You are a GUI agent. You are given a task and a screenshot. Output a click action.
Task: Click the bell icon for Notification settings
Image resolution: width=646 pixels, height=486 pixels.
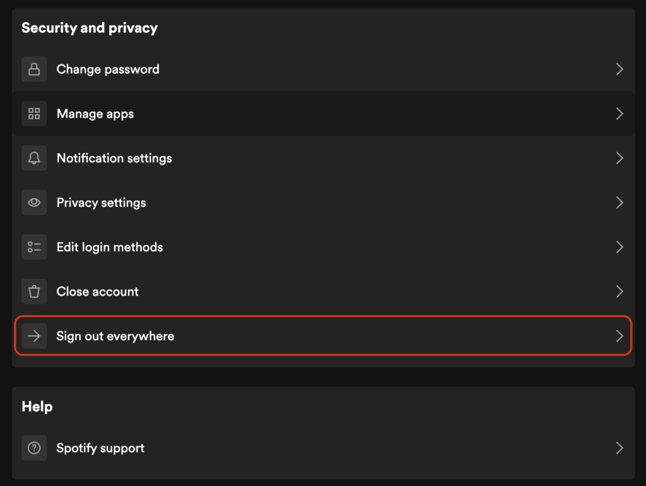(x=34, y=158)
